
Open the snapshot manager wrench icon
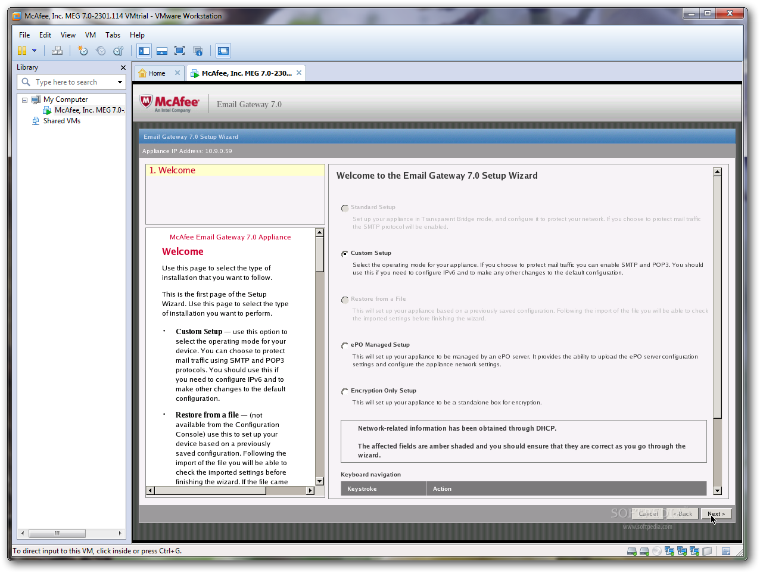(119, 51)
